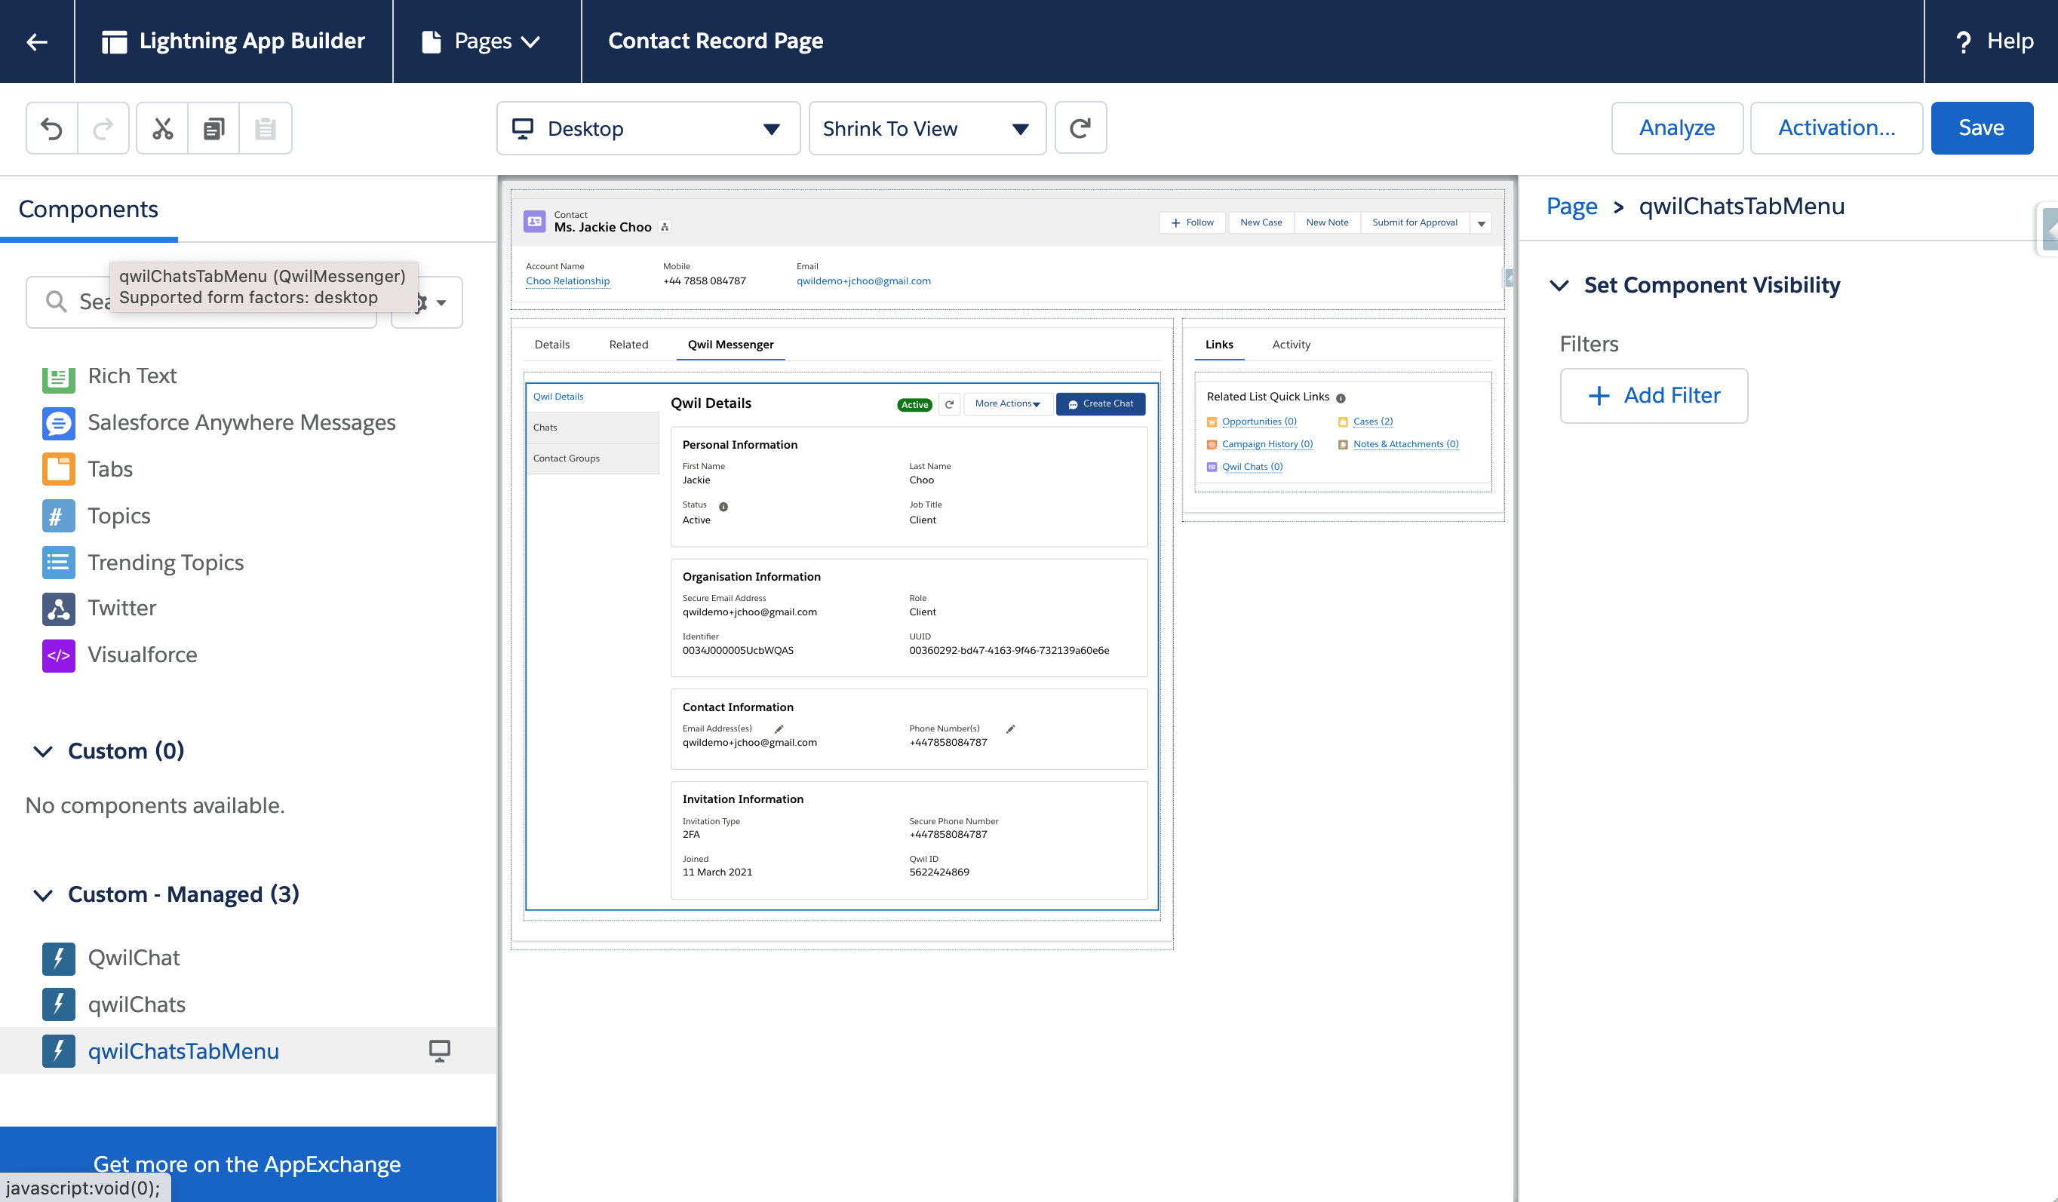This screenshot has width=2058, height=1202.
Task: Refresh the canvas preview
Action: click(x=1080, y=128)
